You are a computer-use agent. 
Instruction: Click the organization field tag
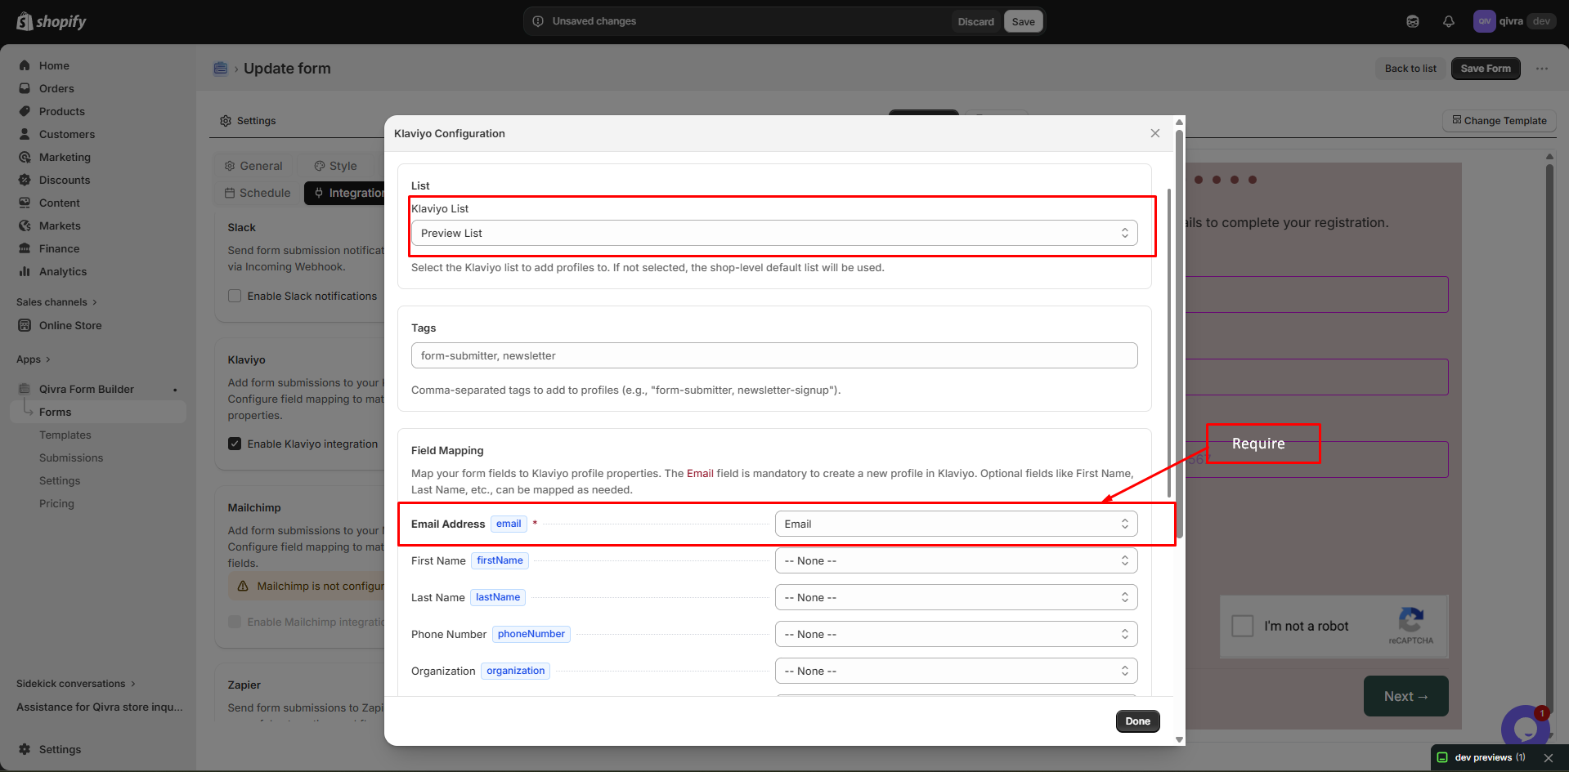coord(515,671)
